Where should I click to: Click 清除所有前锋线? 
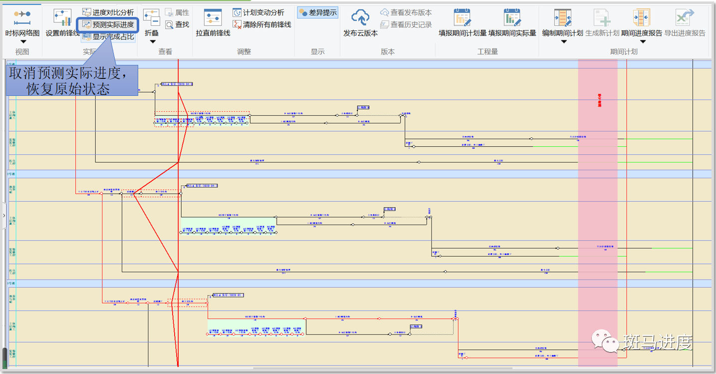pos(262,24)
